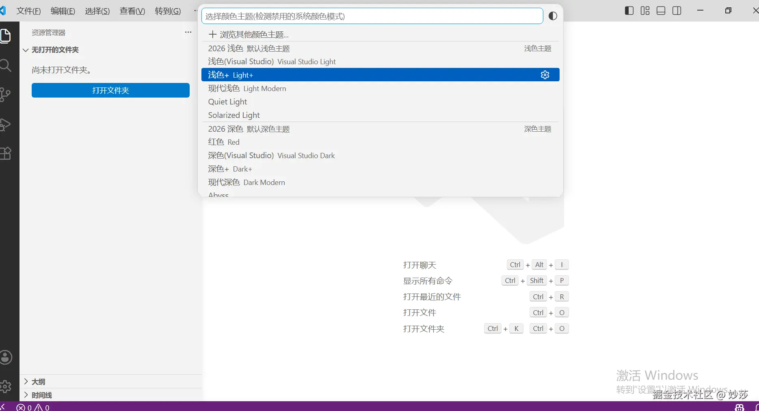Open the explorer panel more actions ellipsis
The image size is (759, 411).
(x=188, y=32)
